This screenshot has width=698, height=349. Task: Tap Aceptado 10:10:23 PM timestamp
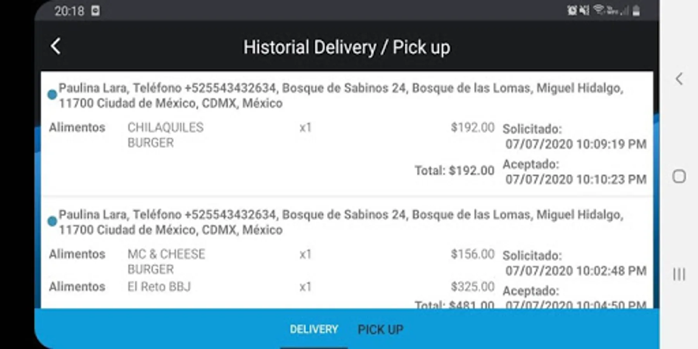[575, 179]
